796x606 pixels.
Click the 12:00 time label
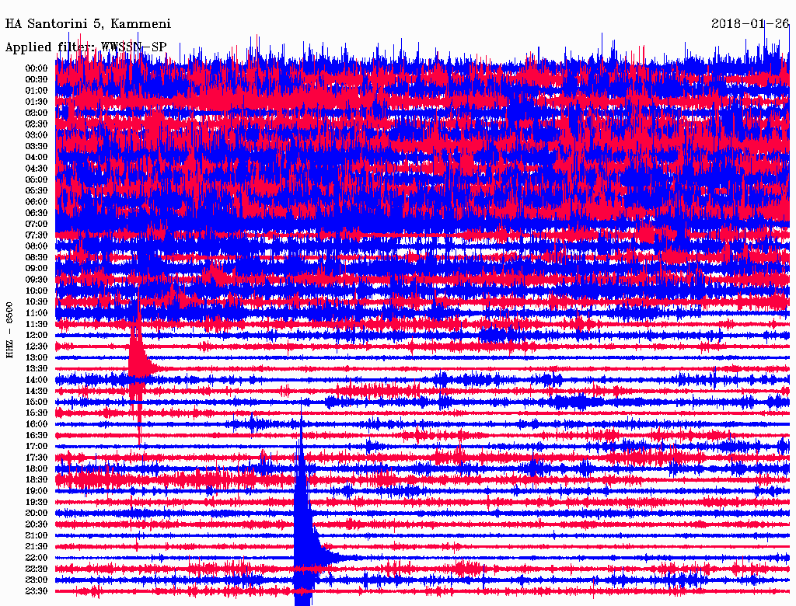point(37,335)
